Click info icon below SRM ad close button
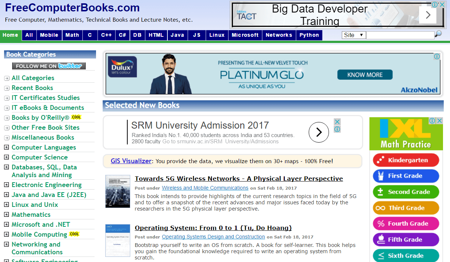Image resolution: width=450 pixels, height=262 pixels. (337, 129)
